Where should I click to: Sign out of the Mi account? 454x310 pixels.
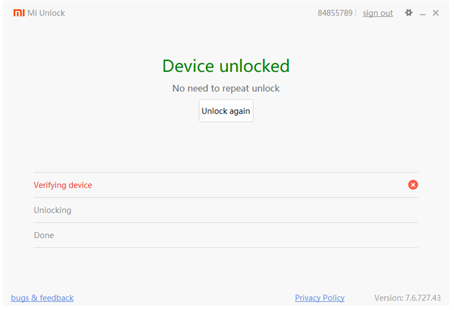[x=378, y=13]
